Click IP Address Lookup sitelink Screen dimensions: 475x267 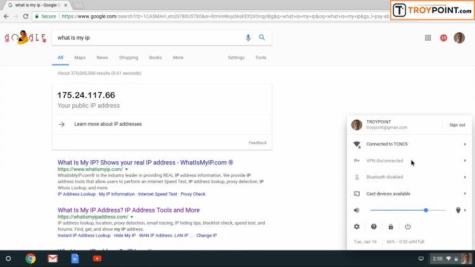(x=77, y=194)
